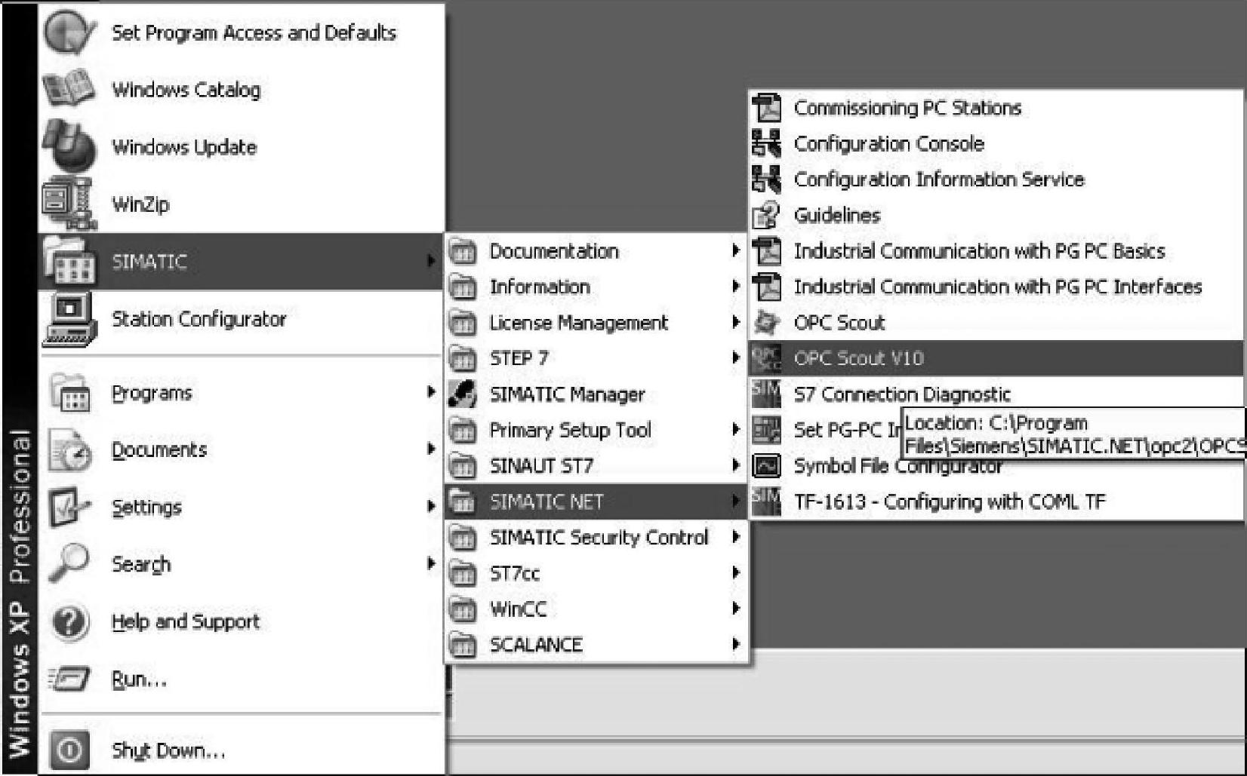Click the Programs folder icon
The image size is (1247, 776).
(x=70, y=393)
